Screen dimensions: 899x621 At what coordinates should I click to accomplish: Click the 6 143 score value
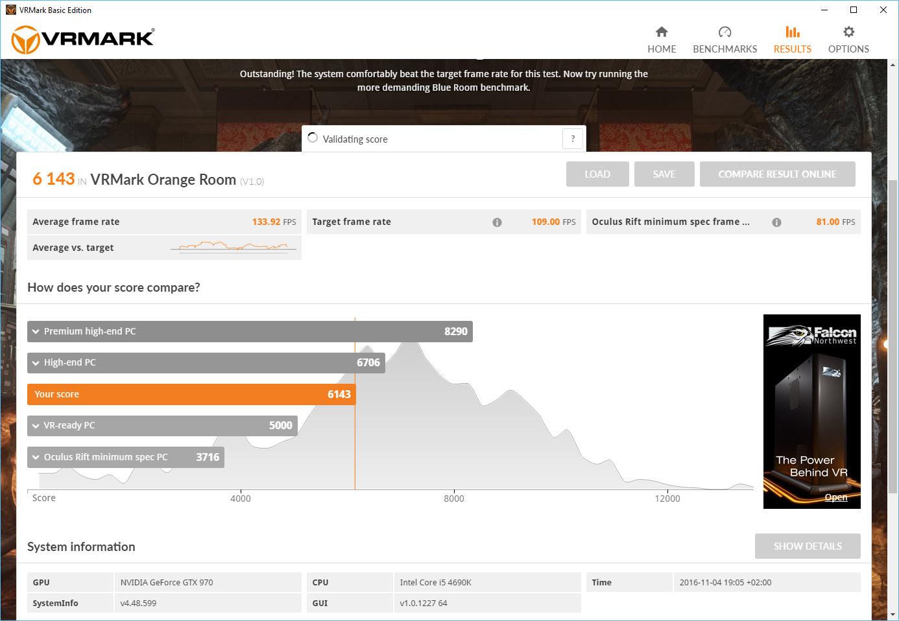(x=54, y=179)
